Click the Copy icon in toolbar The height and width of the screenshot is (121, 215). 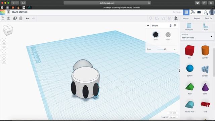click(2, 18)
